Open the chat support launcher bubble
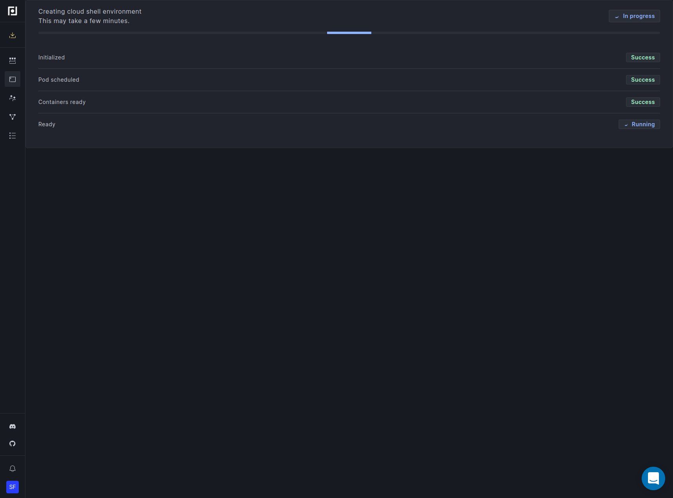 click(x=653, y=478)
